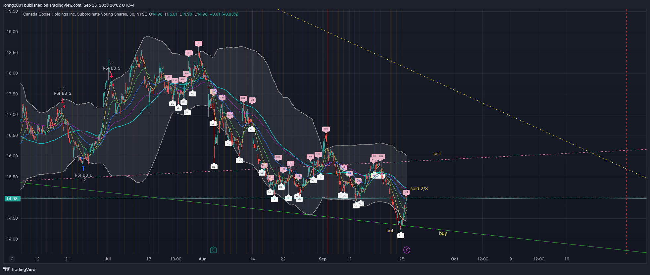
Task: Click the '16' date on time axis
Action: (567, 259)
